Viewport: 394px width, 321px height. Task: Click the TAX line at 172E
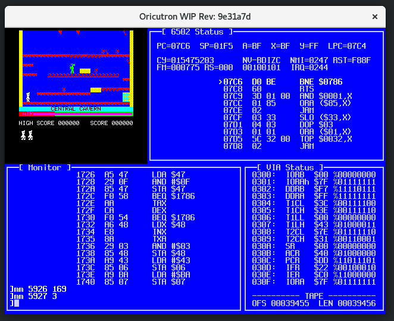121,203
